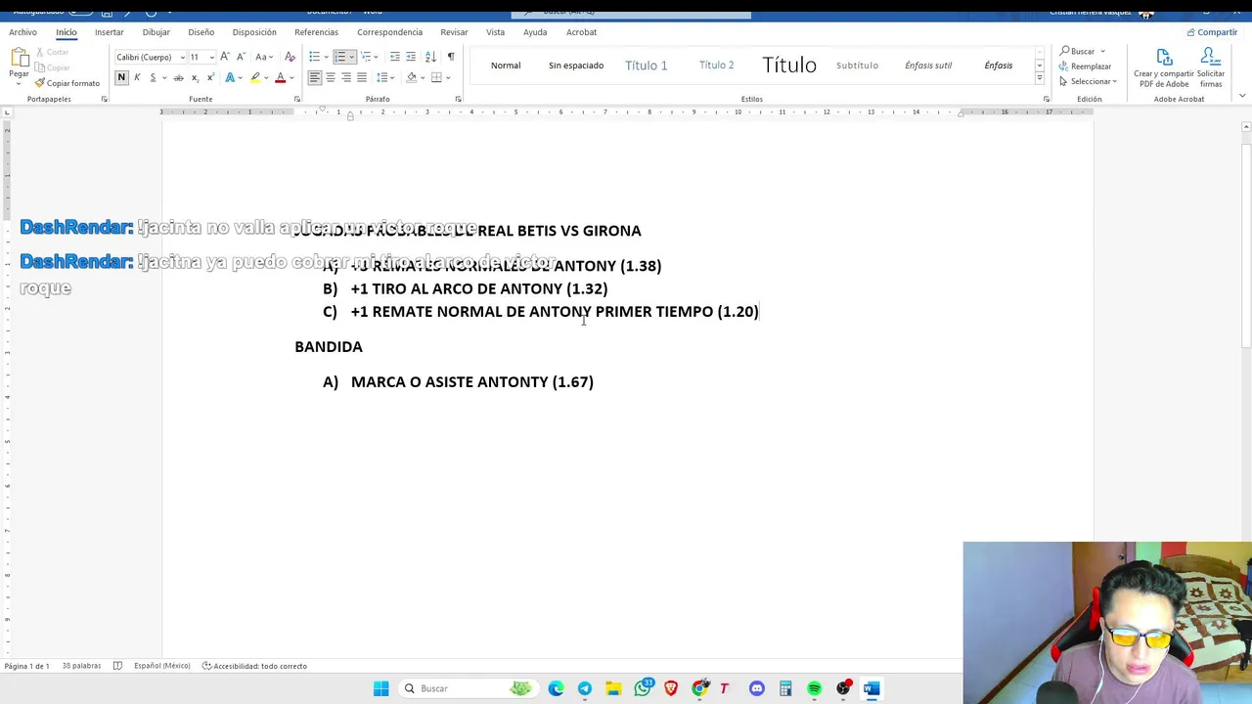Viewport: 1252px width, 704px height.
Task: Apply the Título 1 style
Action: point(646,66)
